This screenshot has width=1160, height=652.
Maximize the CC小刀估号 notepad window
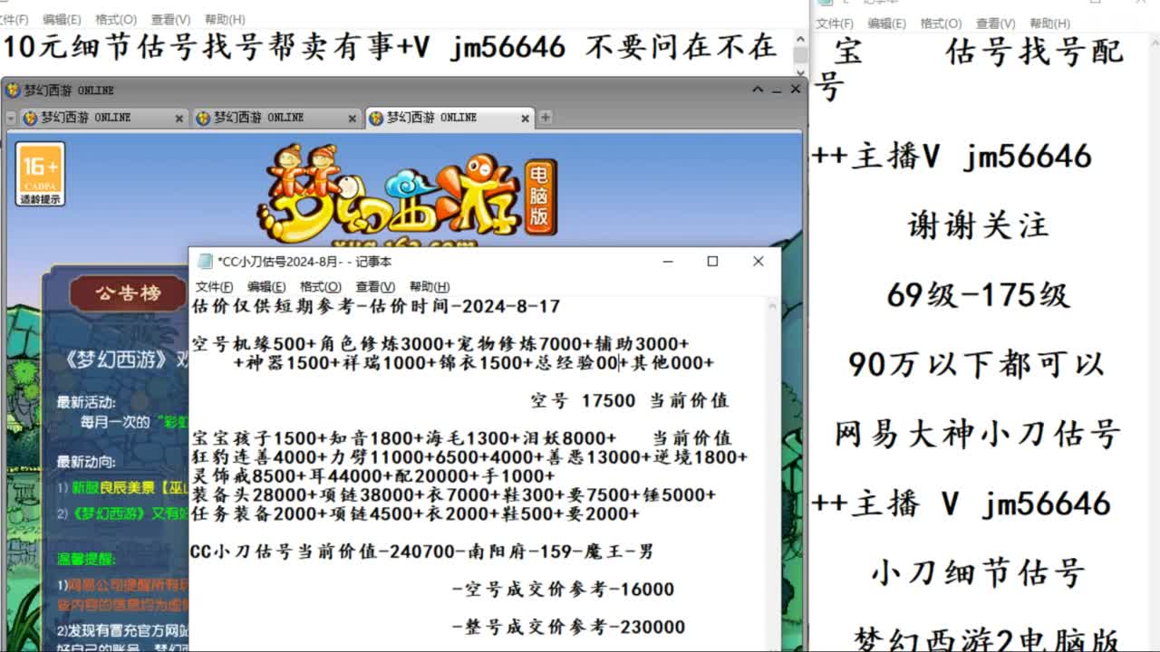coord(712,262)
